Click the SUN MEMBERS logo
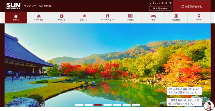 13,6
